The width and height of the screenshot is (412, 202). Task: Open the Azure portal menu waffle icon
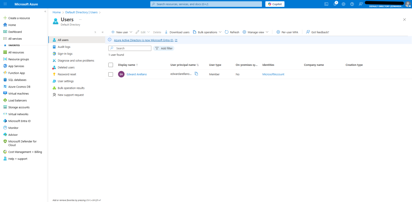(5, 4)
